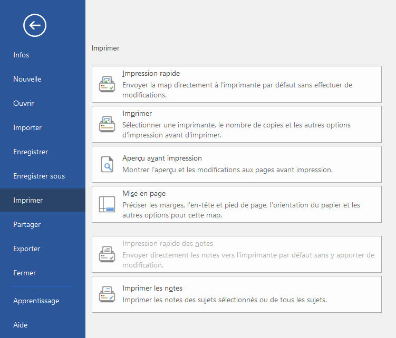Click the Impression rapide printer icon

[x=107, y=84]
